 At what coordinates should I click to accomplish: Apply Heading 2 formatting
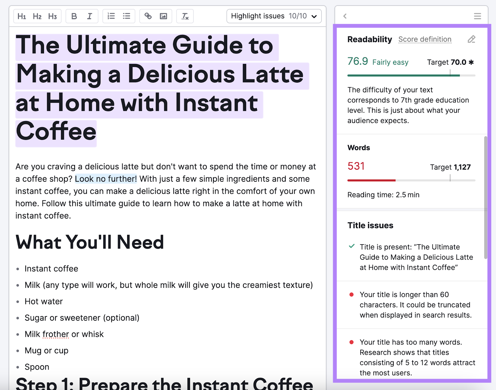pyautogui.click(x=37, y=16)
